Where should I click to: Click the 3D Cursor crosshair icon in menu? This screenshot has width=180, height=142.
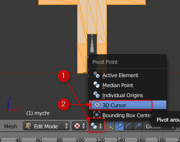click(x=97, y=105)
